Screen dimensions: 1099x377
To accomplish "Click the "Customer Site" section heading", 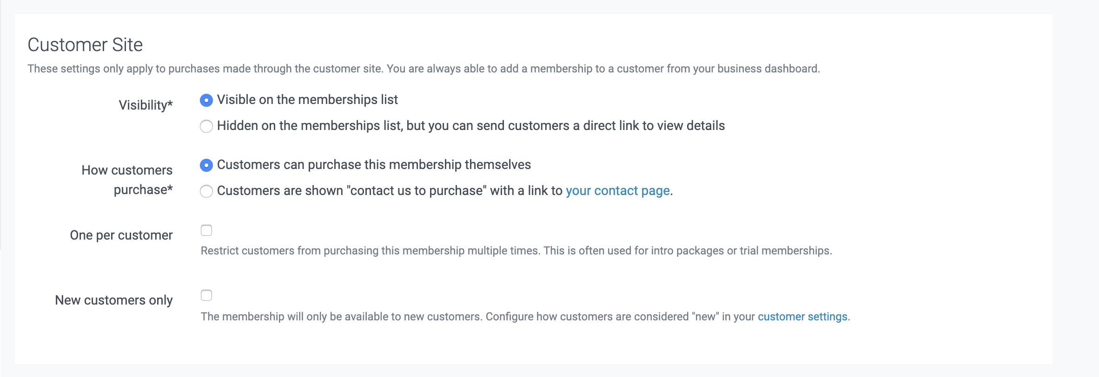I will tap(85, 45).
